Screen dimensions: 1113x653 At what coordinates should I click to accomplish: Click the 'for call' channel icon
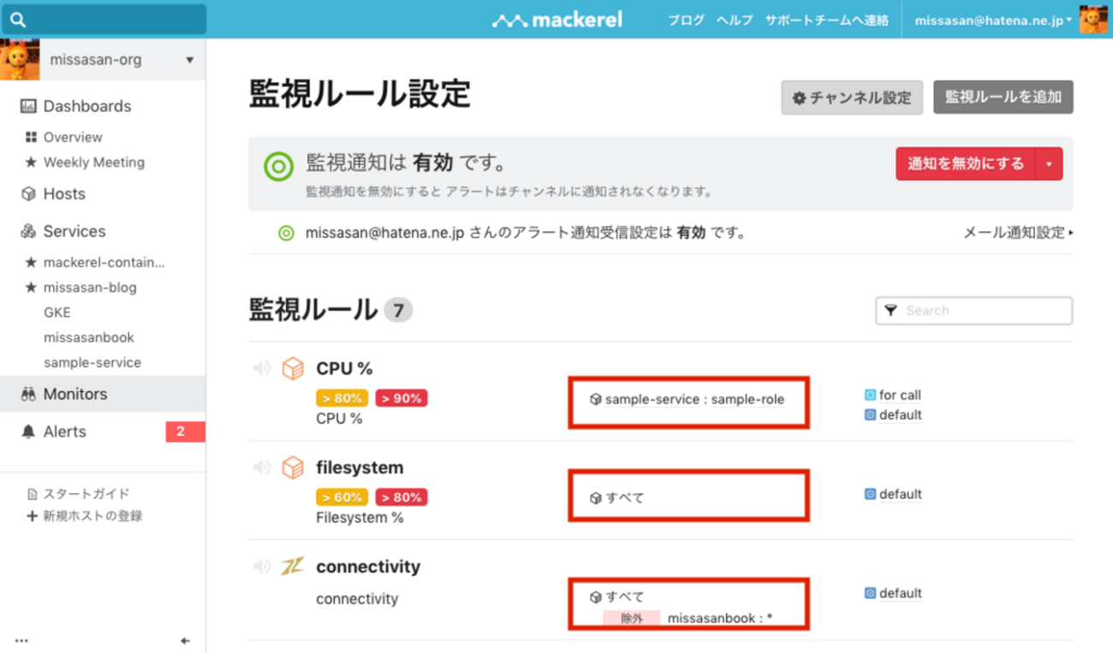point(870,395)
